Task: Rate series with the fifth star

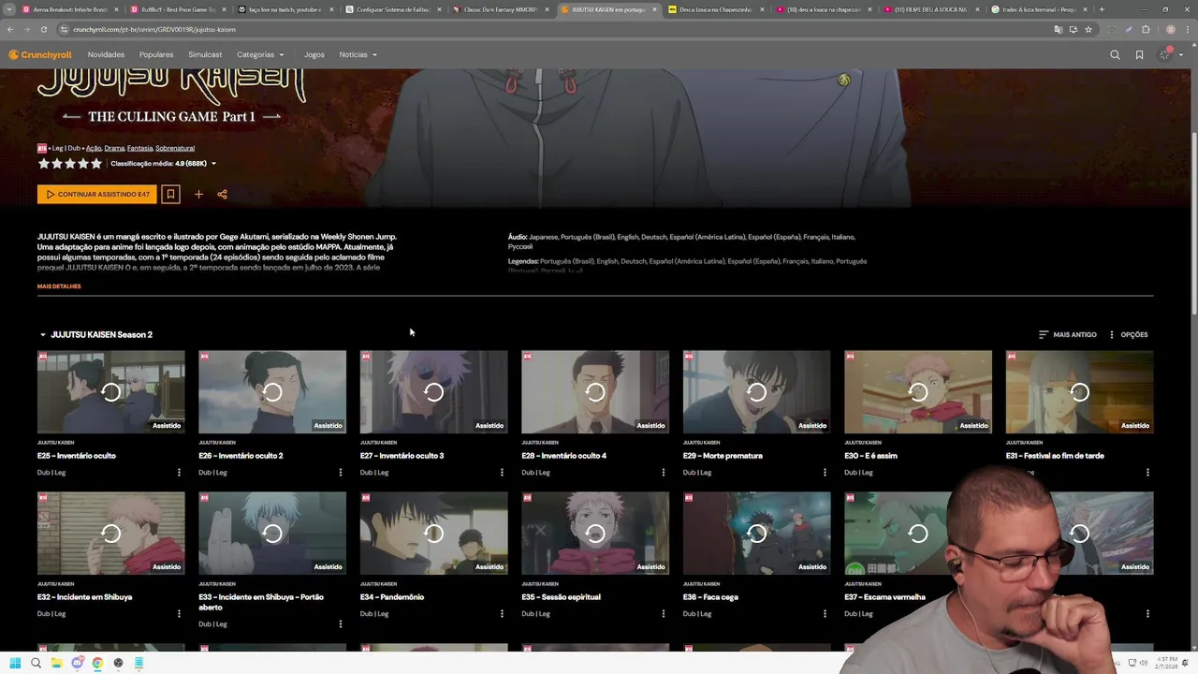Action: [x=95, y=164]
